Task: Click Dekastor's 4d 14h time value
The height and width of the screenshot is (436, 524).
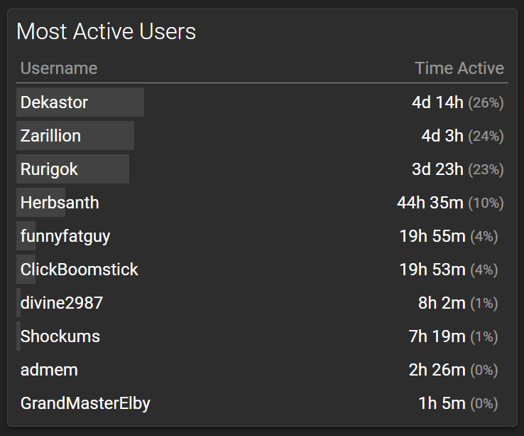Action: pos(437,102)
